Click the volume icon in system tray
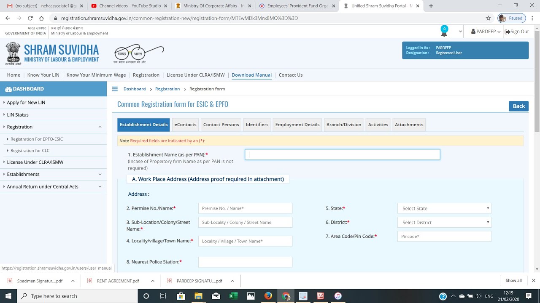Screen dimensions: 540x303 coord(478,296)
